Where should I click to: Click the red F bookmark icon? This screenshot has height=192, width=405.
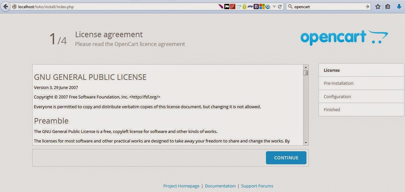coord(233,7)
